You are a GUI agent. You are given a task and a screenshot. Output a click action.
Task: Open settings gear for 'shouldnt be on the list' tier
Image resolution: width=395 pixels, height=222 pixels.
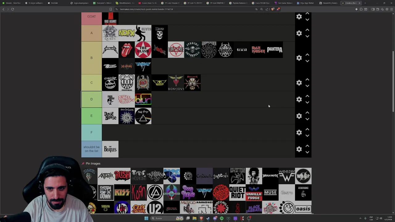click(x=299, y=149)
